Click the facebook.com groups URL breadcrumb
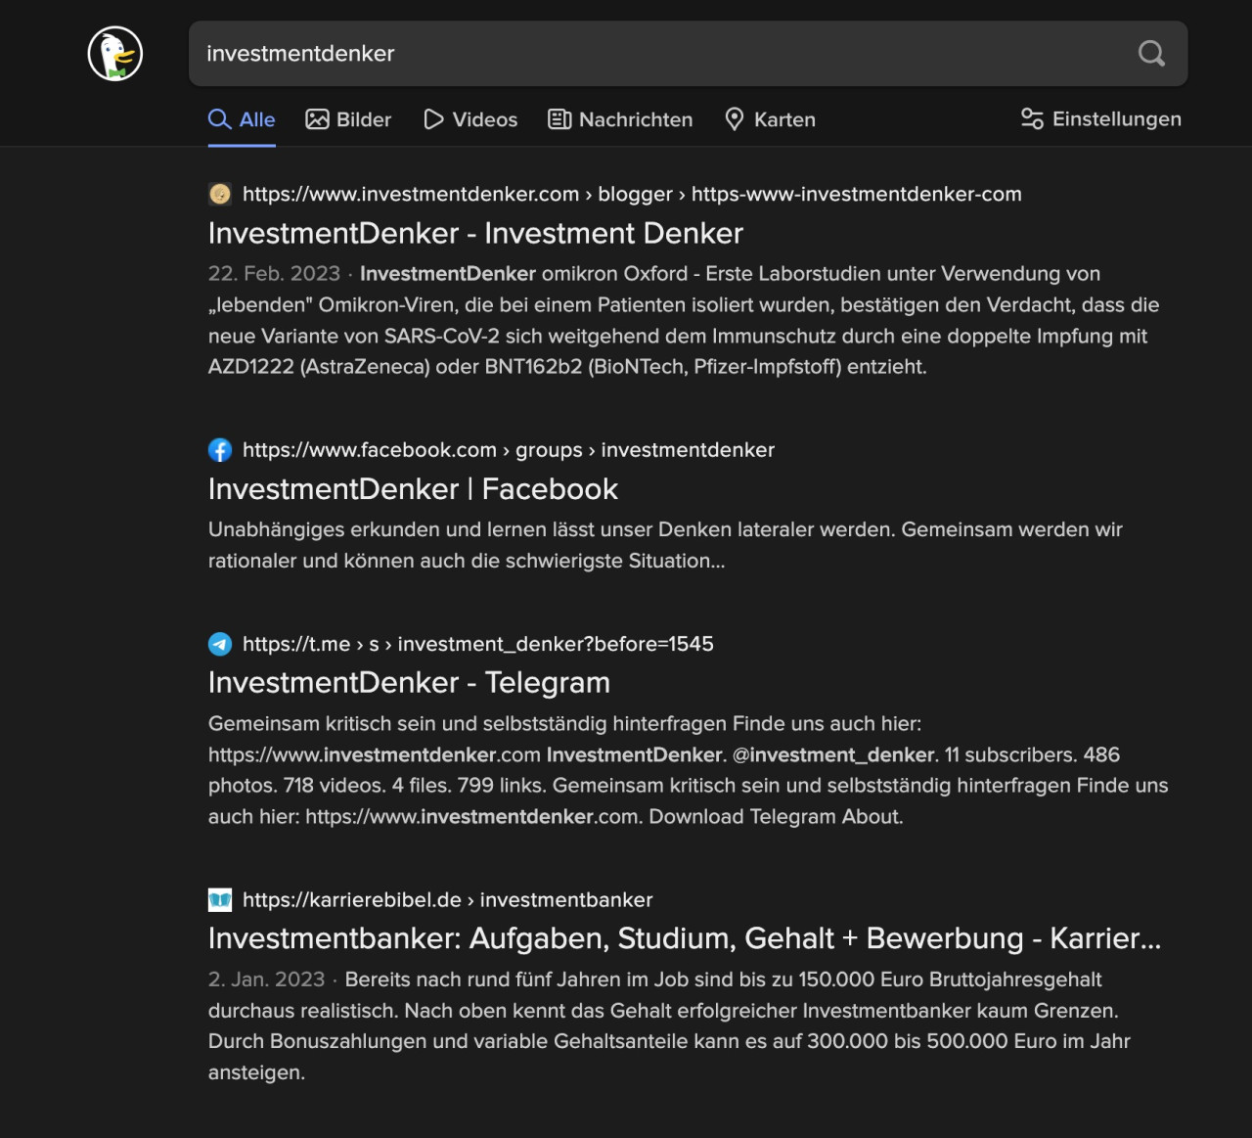 (508, 450)
